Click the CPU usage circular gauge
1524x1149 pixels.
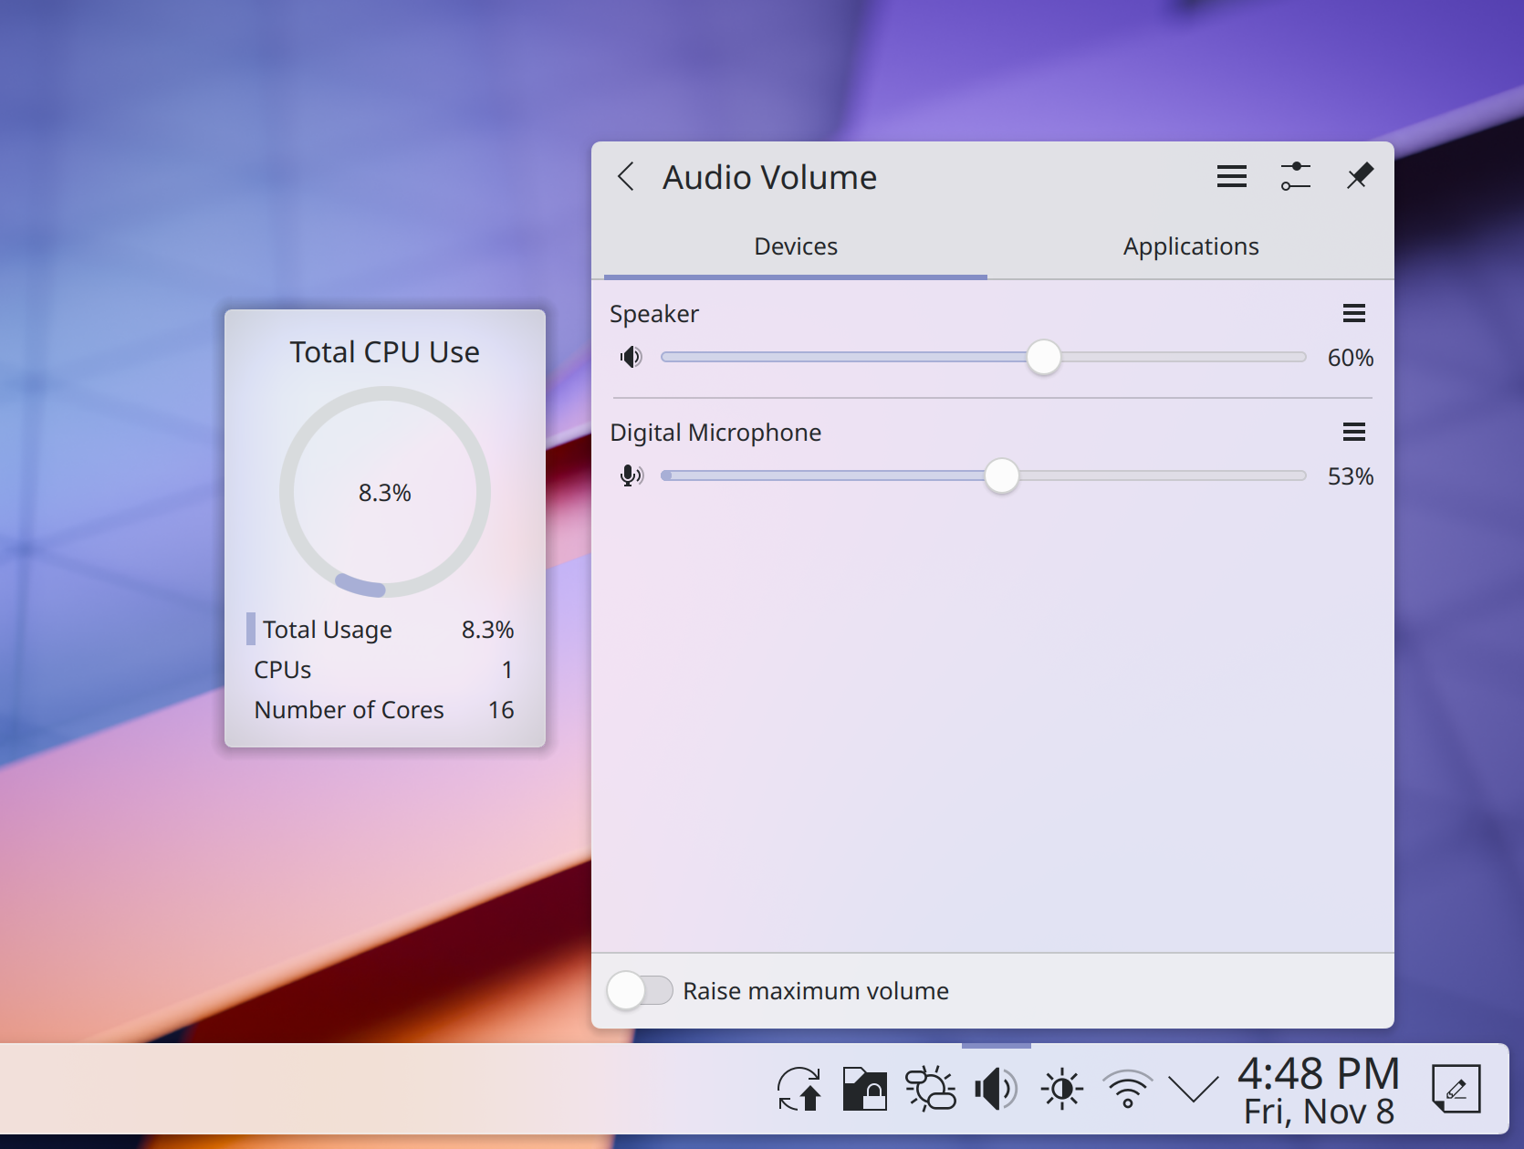(385, 492)
